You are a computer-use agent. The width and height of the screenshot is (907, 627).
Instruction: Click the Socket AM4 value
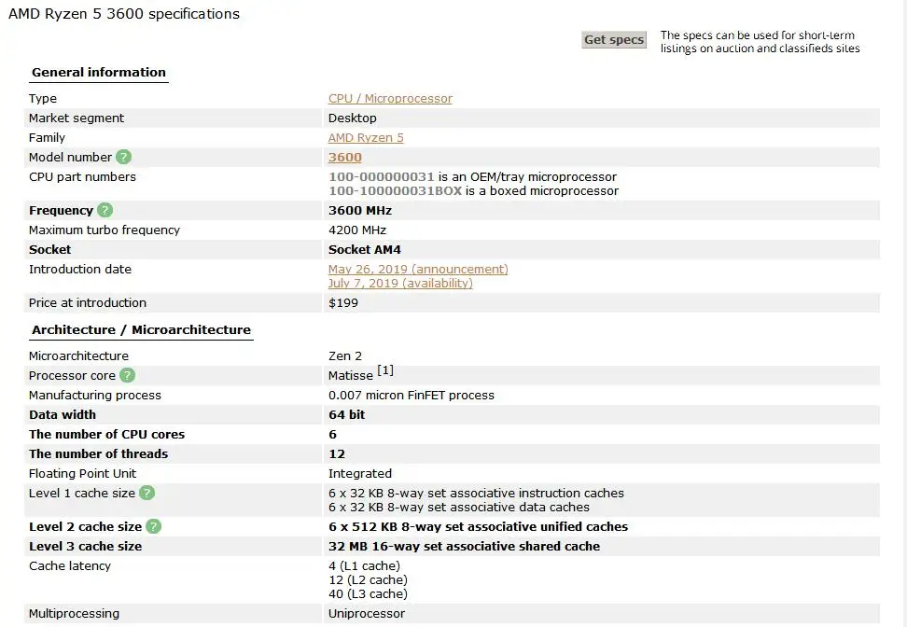point(365,249)
